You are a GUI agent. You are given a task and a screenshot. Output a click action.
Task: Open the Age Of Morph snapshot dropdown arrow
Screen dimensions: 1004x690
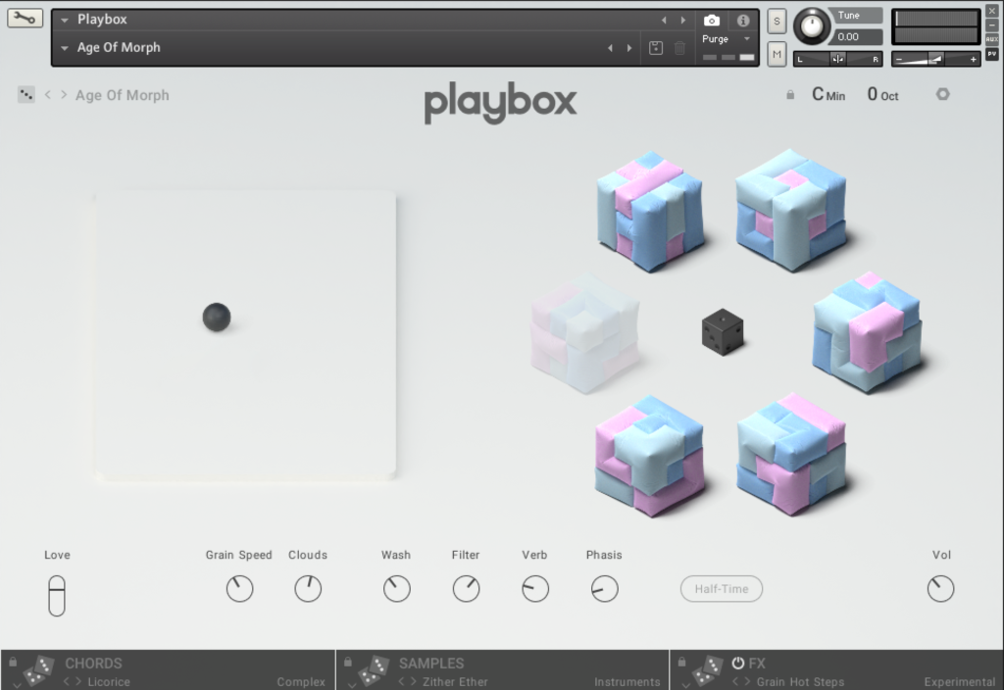click(65, 48)
